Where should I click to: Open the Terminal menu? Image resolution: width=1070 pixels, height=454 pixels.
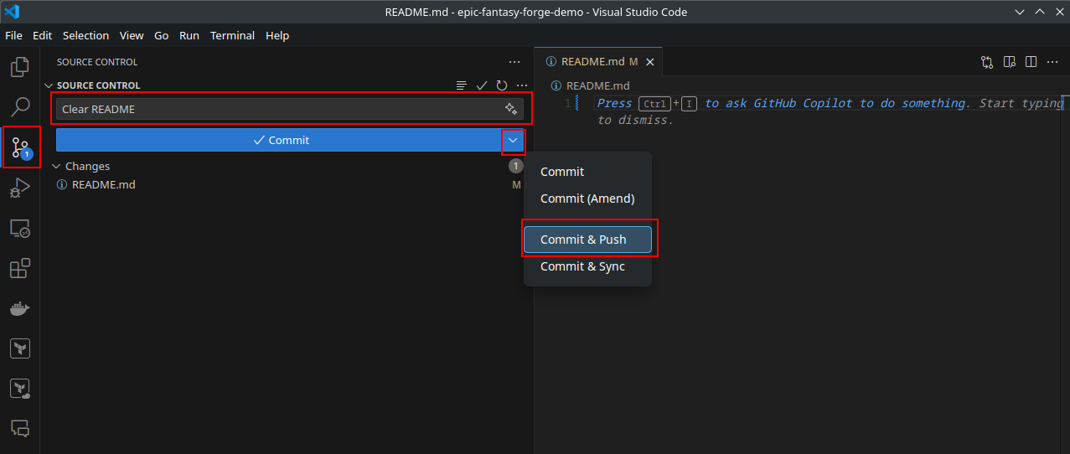[232, 35]
